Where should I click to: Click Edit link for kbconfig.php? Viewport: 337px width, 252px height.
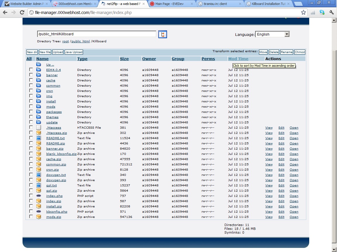[281, 211]
